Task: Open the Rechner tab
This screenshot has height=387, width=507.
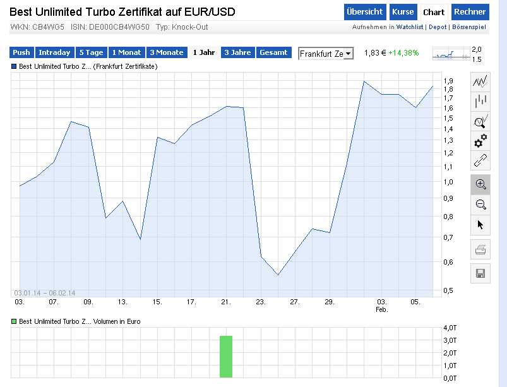Action: tap(470, 12)
